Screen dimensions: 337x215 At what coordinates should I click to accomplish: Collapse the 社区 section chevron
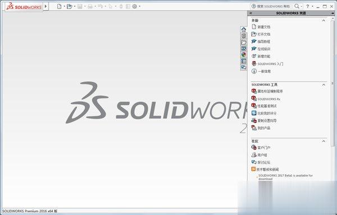[x=324, y=141]
